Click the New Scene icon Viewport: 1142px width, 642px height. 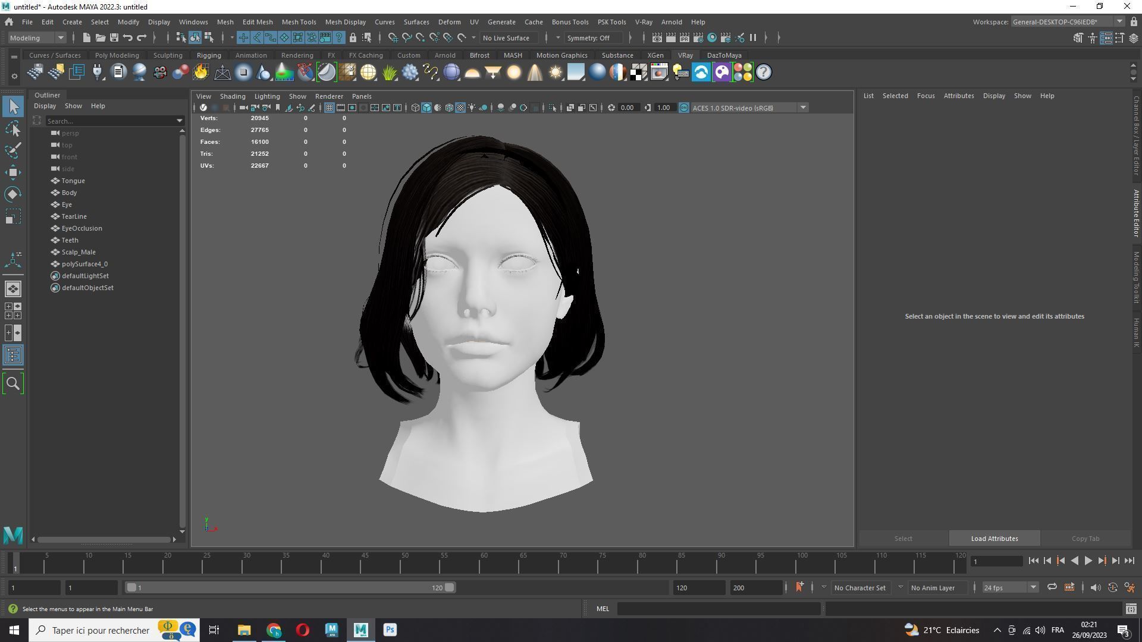coord(86,37)
